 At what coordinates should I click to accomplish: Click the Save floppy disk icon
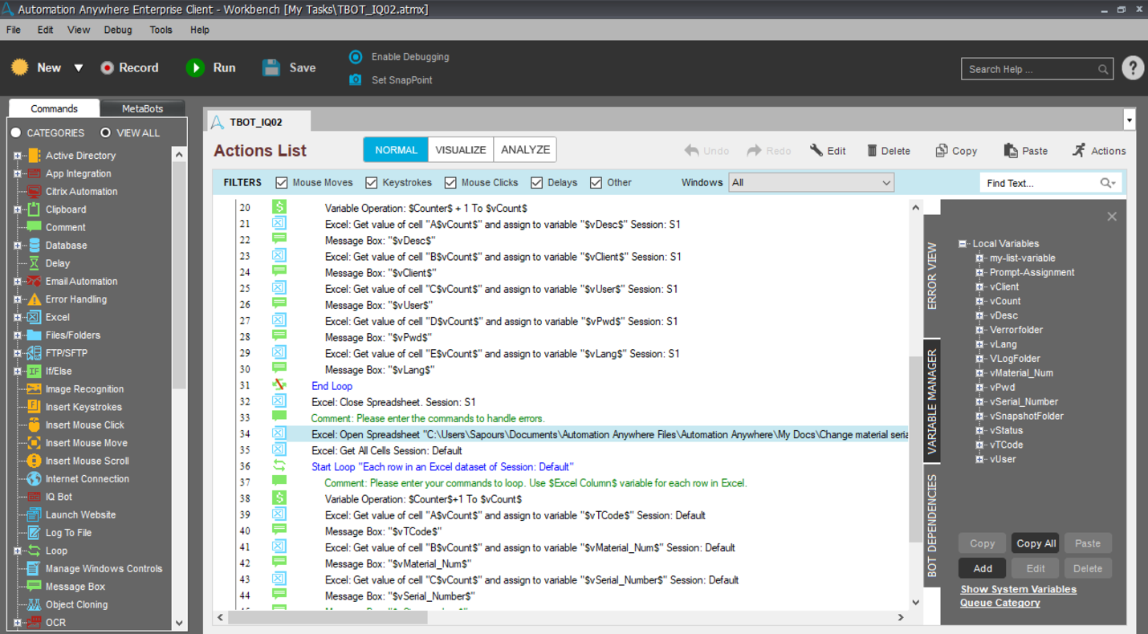(271, 67)
